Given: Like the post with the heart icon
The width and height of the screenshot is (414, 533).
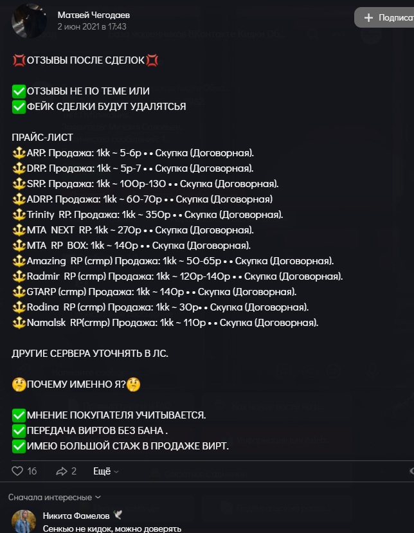Looking at the screenshot, I should [x=18, y=471].
